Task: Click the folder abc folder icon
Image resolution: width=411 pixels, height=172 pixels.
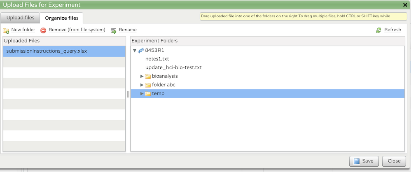Action: [148, 85]
